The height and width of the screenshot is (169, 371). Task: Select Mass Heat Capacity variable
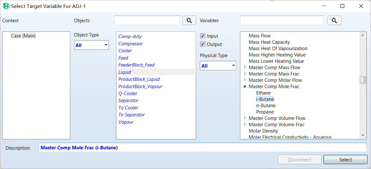[x=269, y=42]
